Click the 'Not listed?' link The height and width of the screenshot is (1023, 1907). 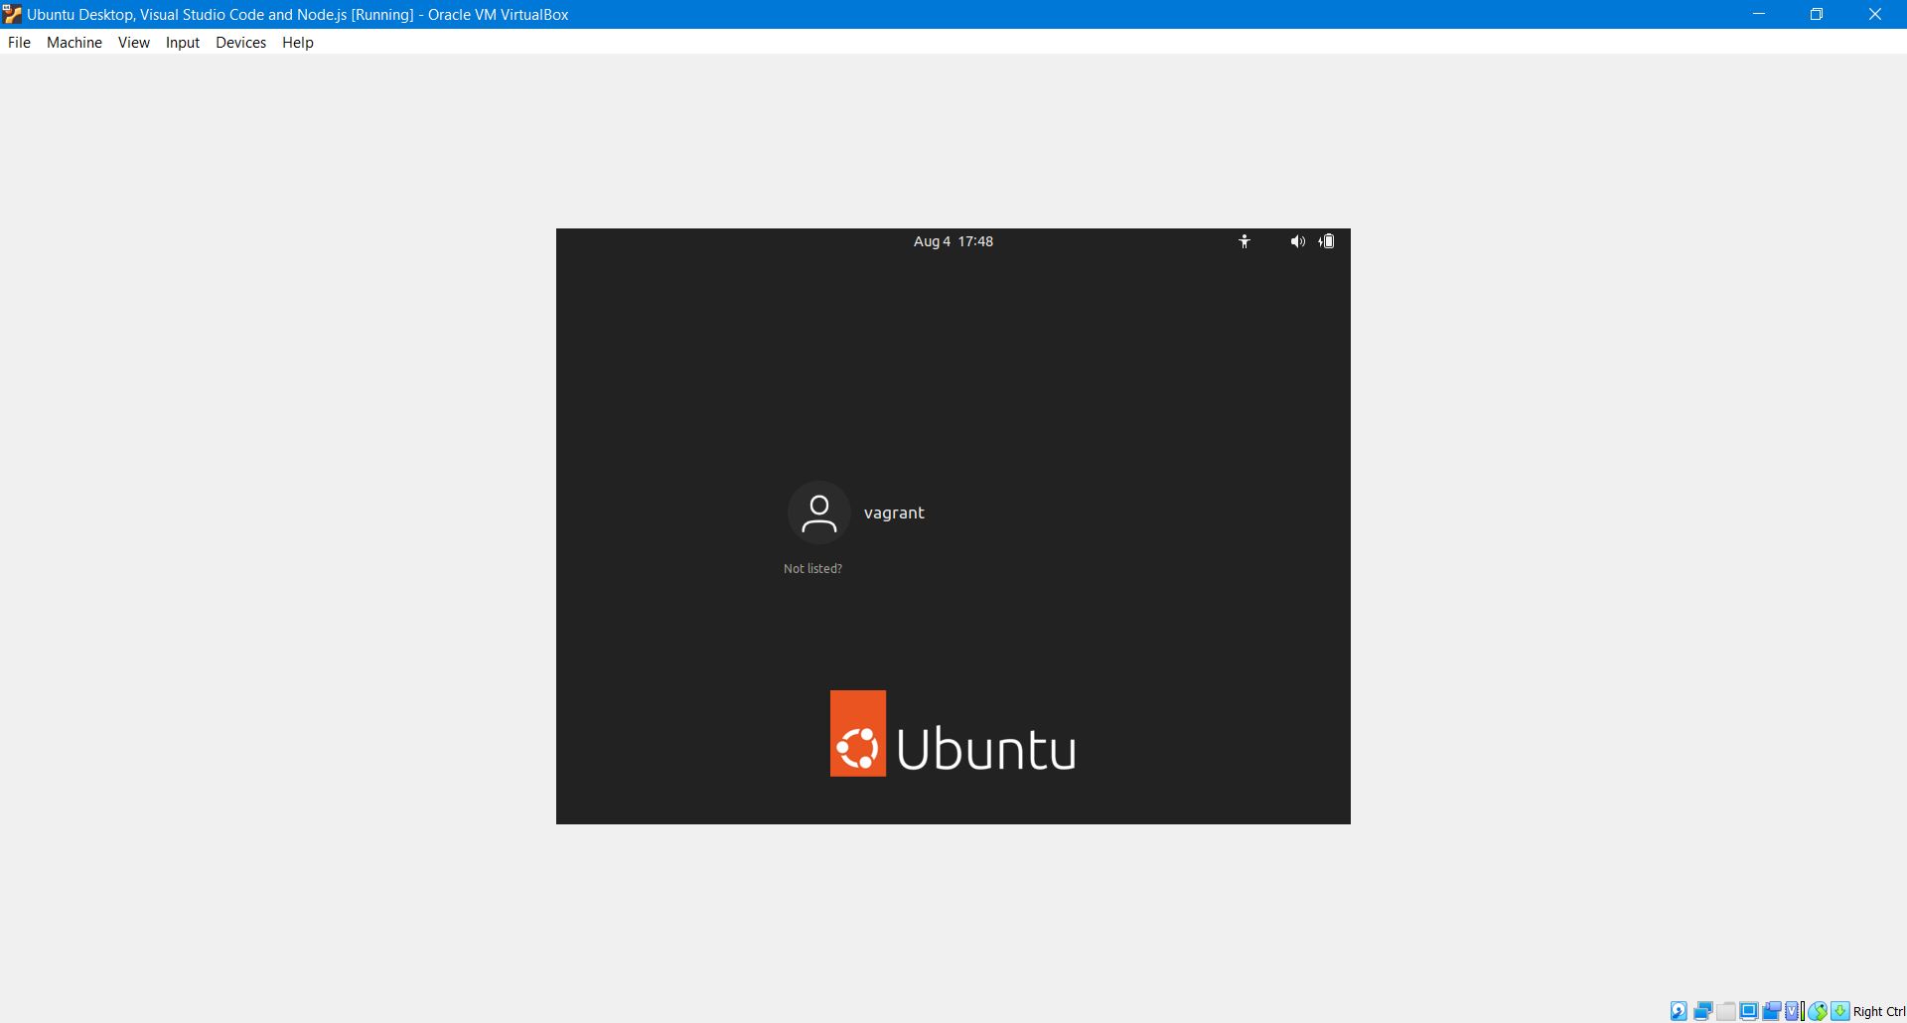pyautogui.click(x=812, y=569)
